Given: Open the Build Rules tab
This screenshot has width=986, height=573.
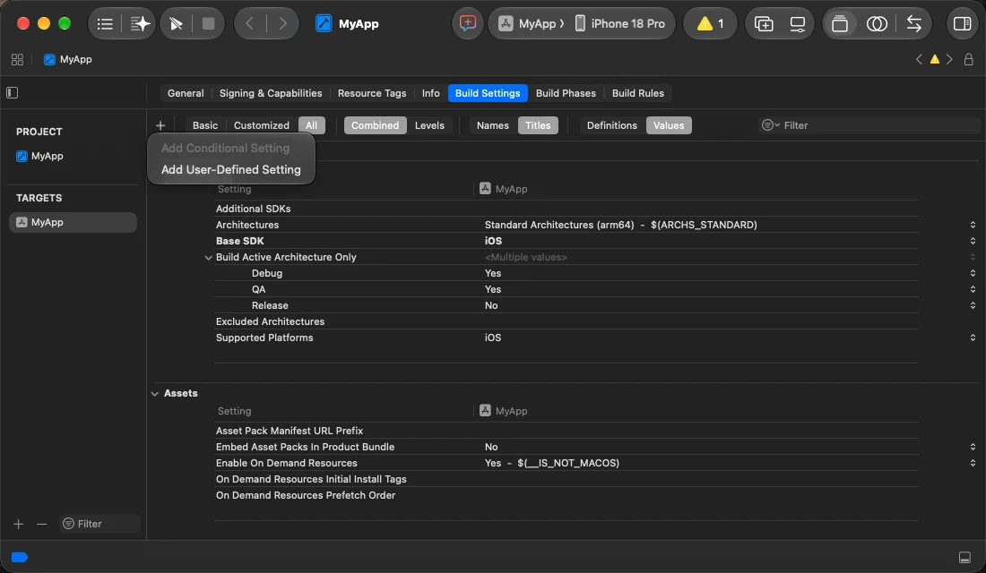Looking at the screenshot, I should [x=637, y=93].
